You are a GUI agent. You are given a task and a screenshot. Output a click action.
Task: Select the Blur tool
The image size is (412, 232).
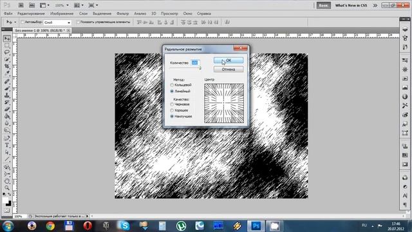tap(7, 123)
